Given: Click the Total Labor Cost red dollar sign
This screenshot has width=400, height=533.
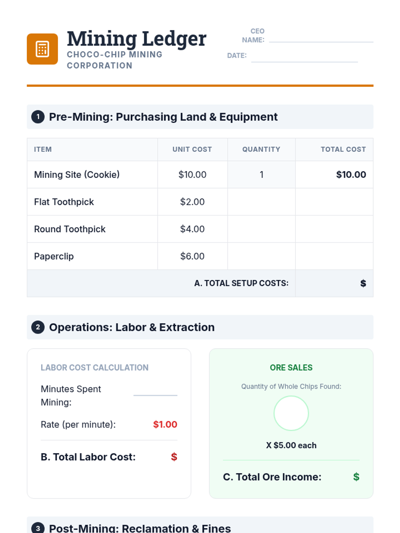Looking at the screenshot, I should tap(174, 457).
